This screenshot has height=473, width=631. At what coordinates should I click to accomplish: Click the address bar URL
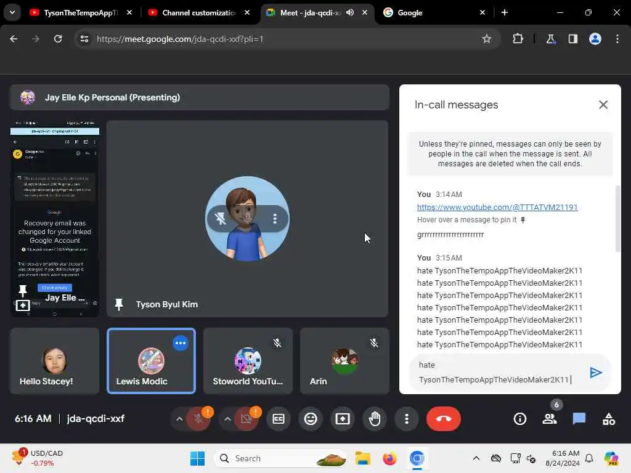[180, 39]
